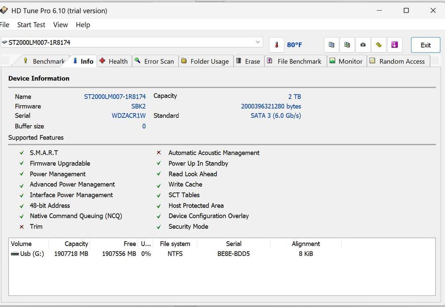445x307 pixels.
Task: Click the Exit button
Action: tap(425, 45)
